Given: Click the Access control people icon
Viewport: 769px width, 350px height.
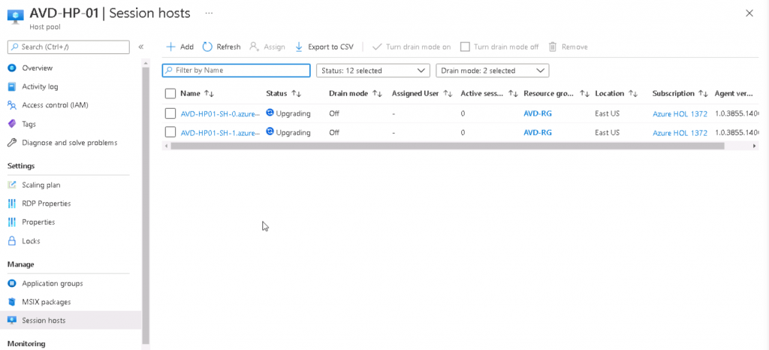Looking at the screenshot, I should coord(12,105).
